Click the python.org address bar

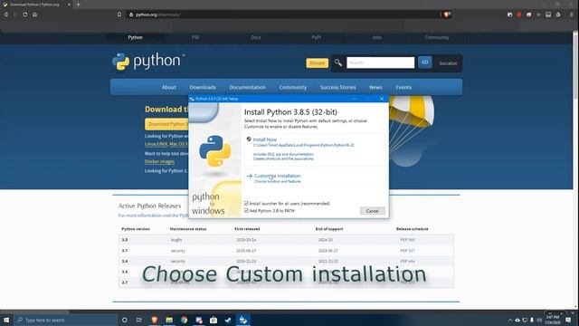pos(284,14)
